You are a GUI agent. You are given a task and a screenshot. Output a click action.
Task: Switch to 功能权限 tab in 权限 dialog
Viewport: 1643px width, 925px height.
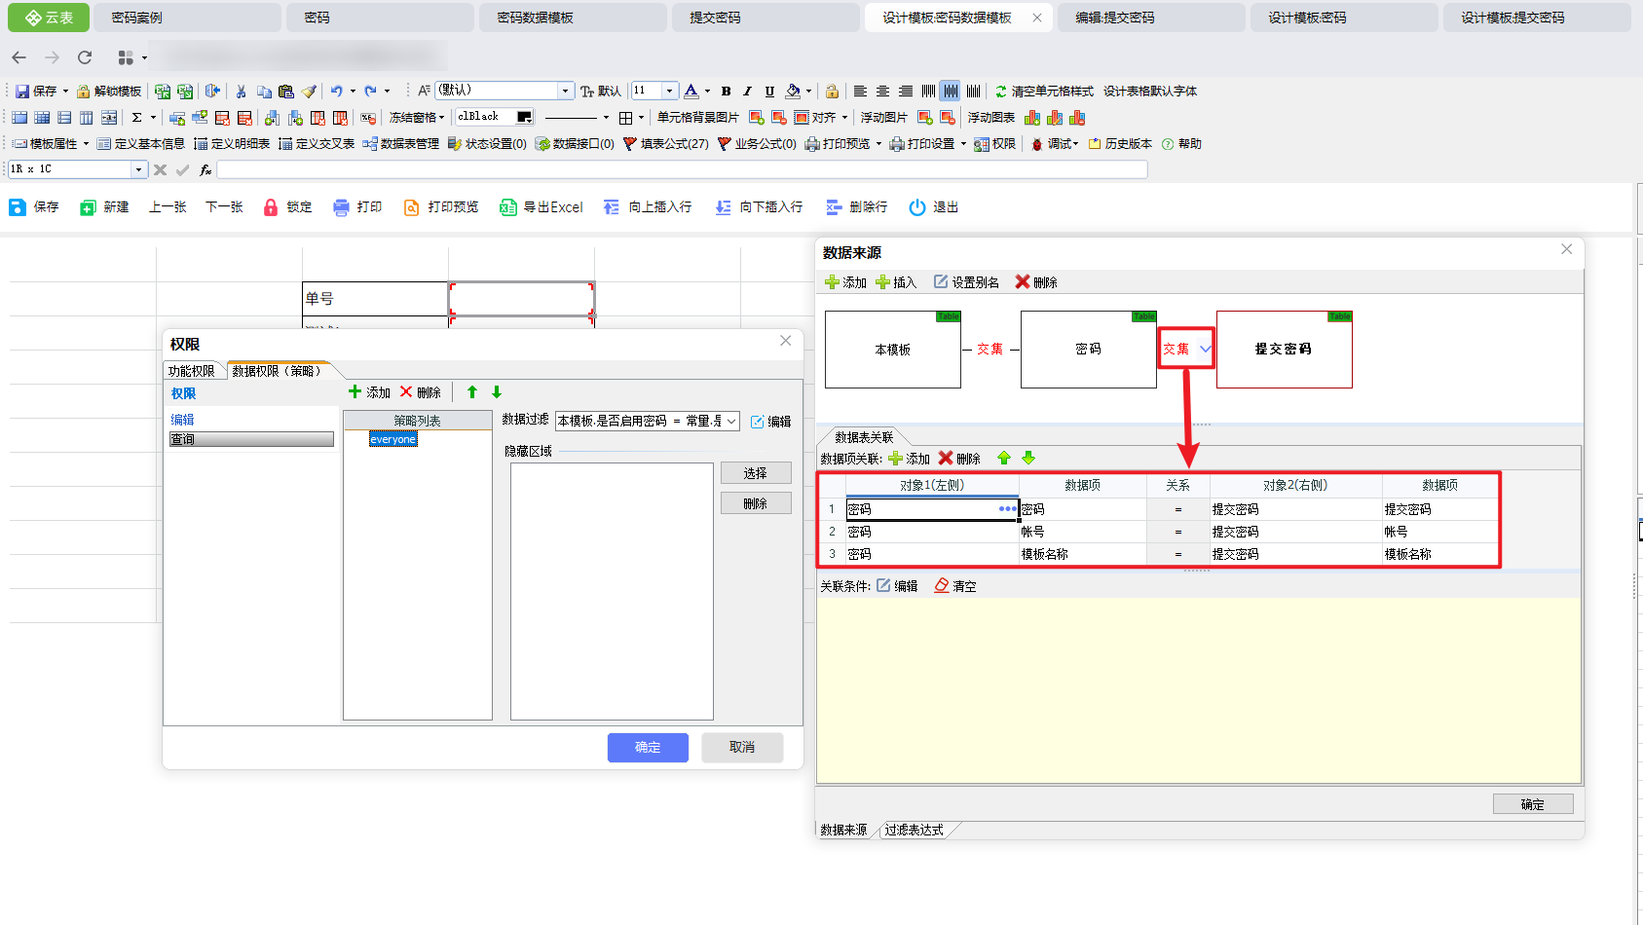[191, 371]
